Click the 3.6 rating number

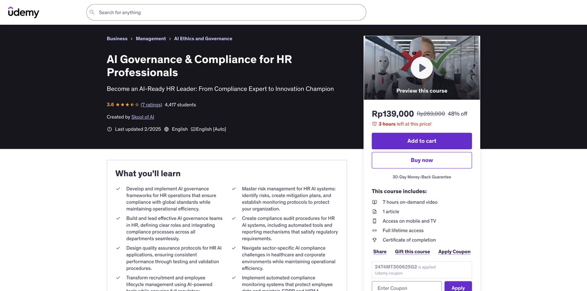coord(111,105)
